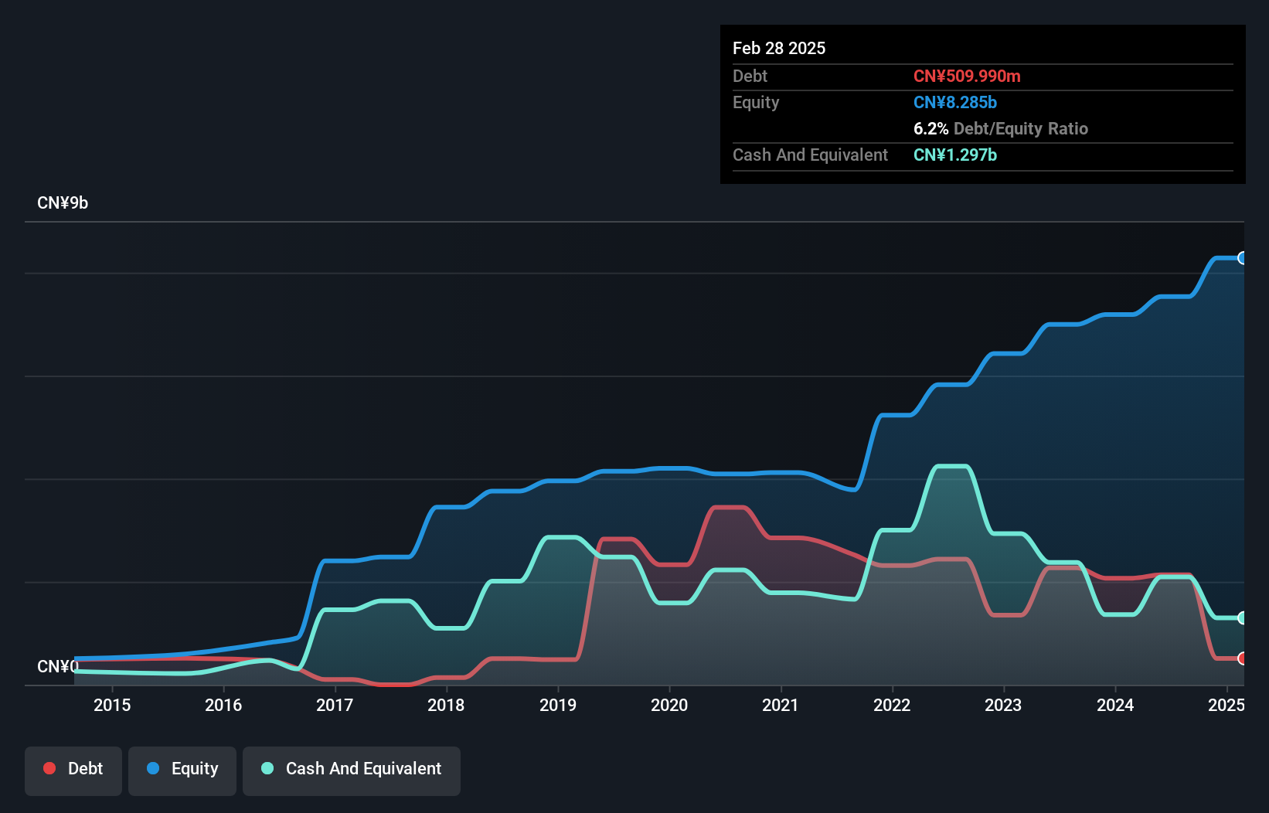Viewport: 1269px width, 813px height.
Task: Select the 2025 year label
Action: coord(1227,705)
